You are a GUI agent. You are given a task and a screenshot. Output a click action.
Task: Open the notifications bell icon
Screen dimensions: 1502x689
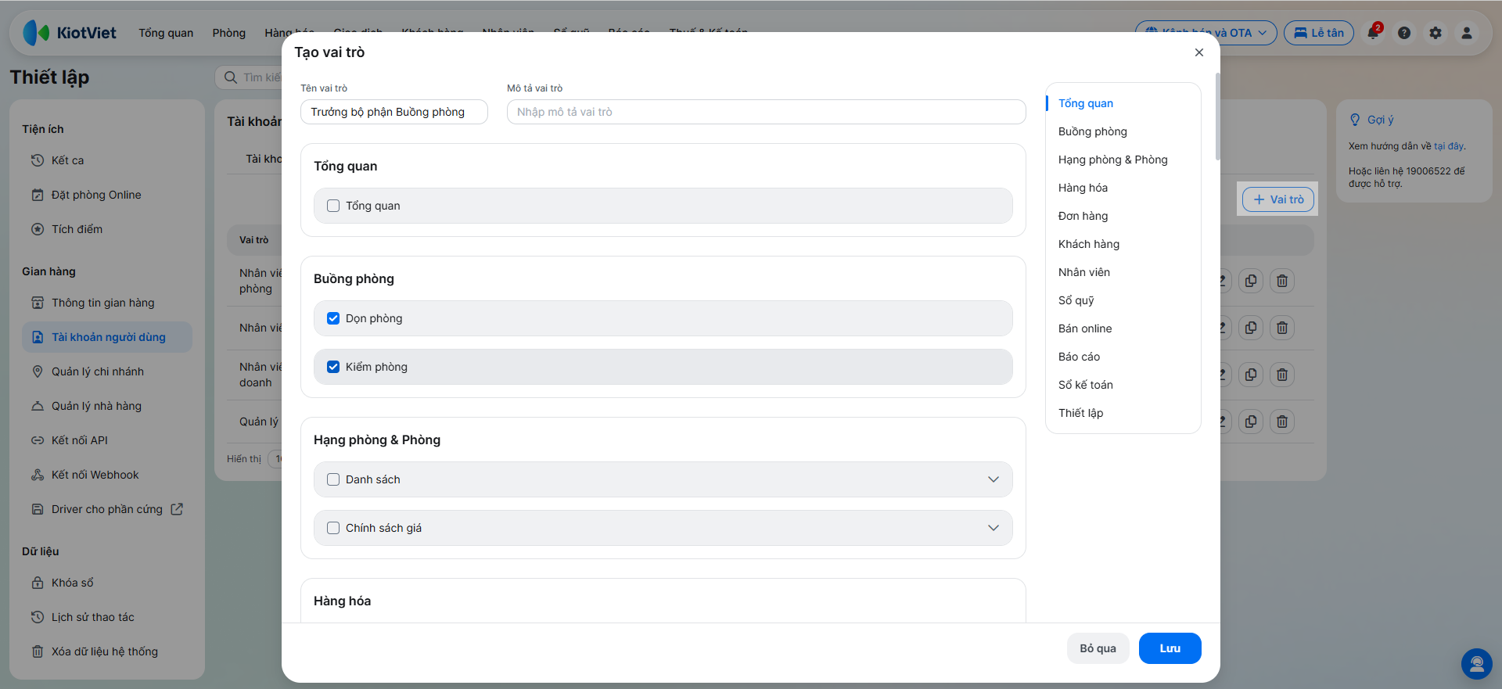(1374, 33)
